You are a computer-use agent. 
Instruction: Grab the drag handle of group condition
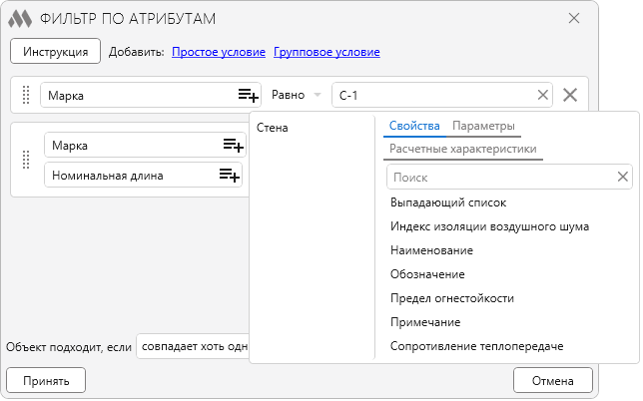(26, 160)
